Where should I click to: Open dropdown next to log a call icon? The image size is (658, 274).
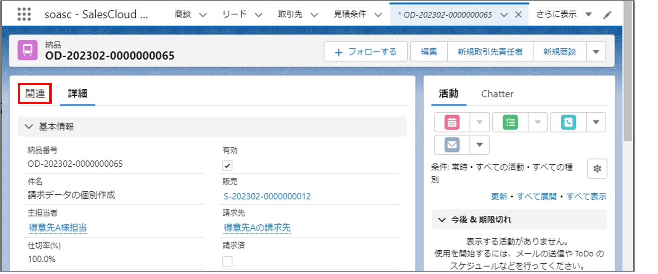coord(596,122)
